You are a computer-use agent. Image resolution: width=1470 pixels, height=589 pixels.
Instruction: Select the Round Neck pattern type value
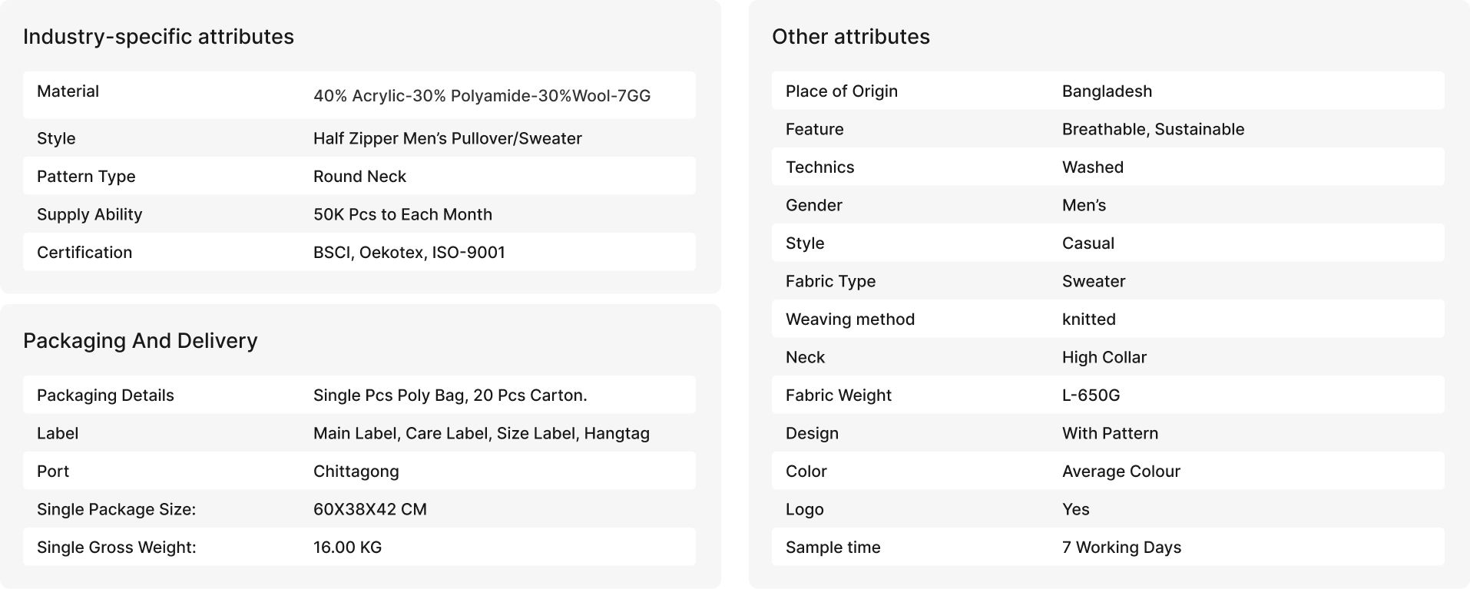point(359,177)
